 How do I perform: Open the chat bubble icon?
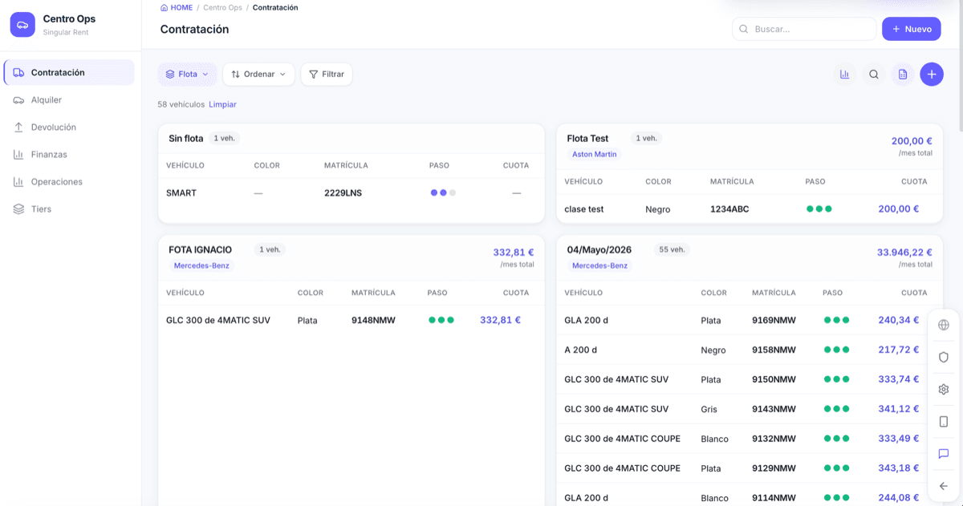pos(944,454)
